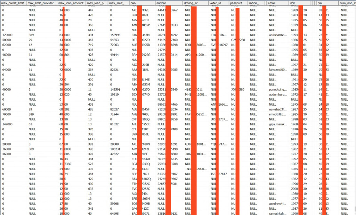
Task: Select the cell showing 64698
Action: 114,214
